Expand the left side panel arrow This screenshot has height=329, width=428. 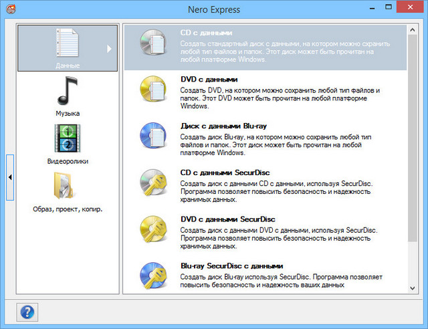10,177
